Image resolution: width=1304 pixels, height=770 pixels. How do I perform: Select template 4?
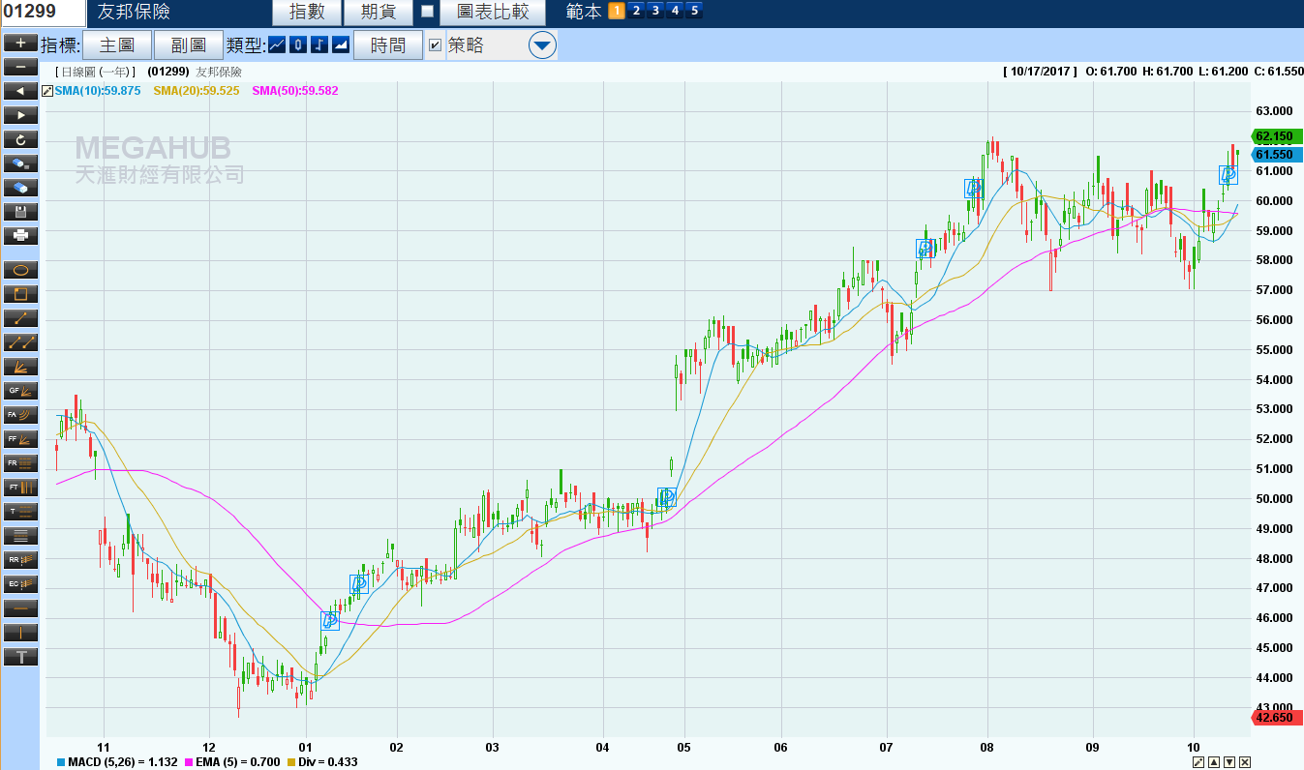click(x=675, y=12)
